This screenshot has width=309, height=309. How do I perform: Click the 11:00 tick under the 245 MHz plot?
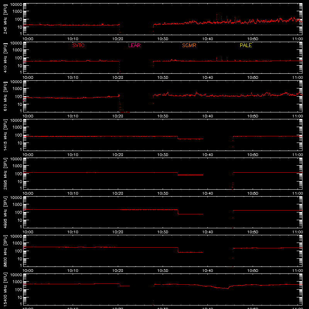297,39
